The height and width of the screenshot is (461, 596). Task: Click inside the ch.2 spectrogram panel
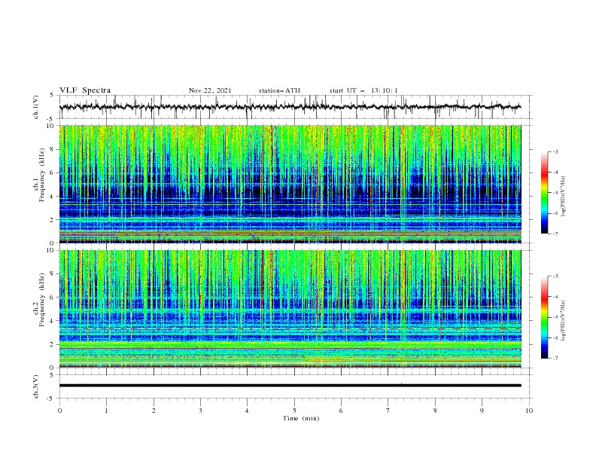click(x=290, y=309)
